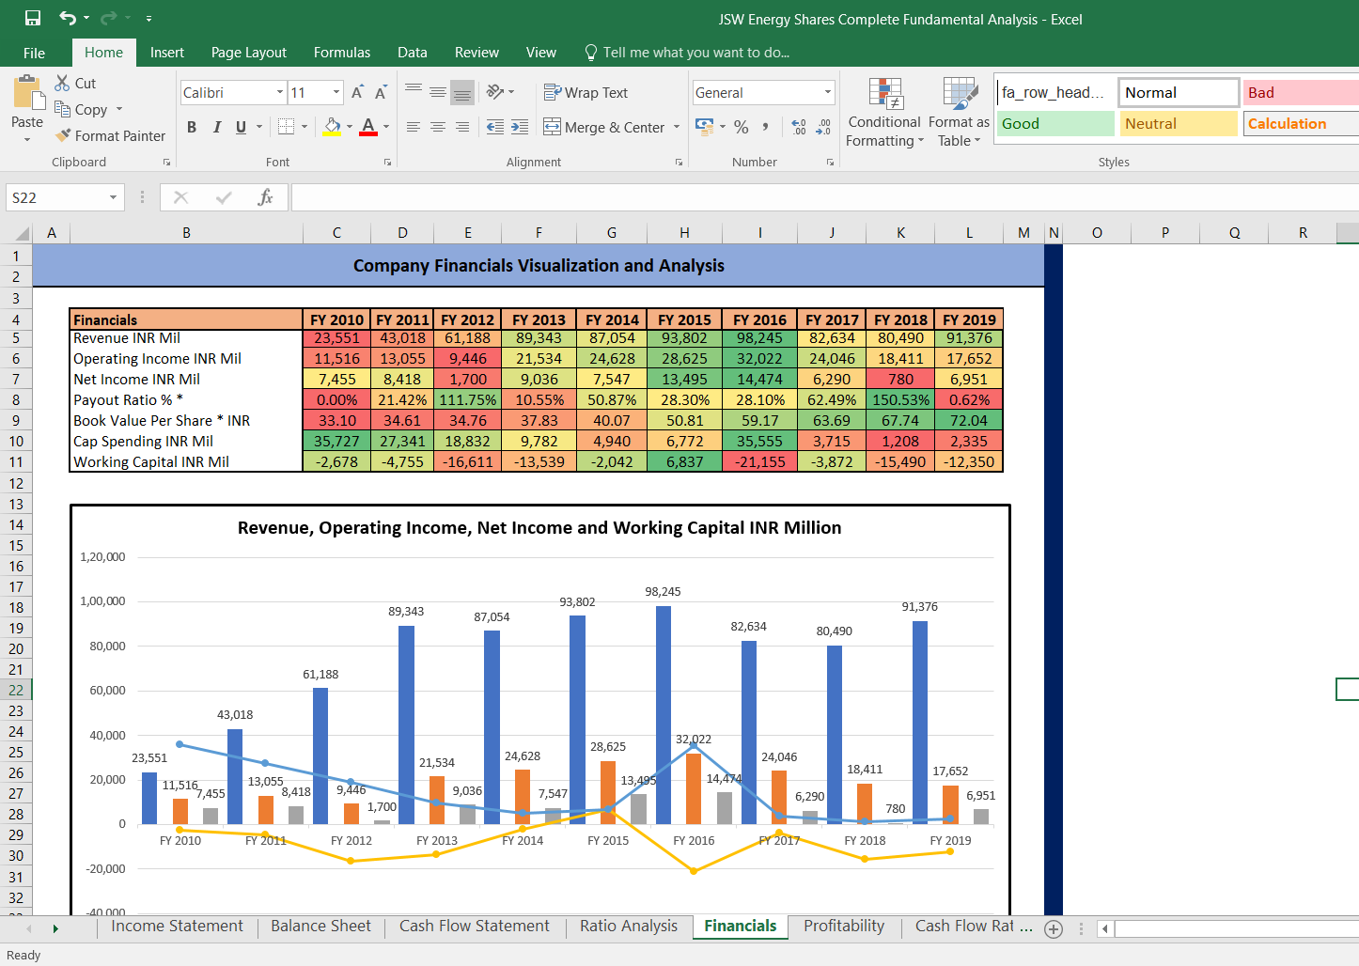Open the Quick Access Toolbar customize arrow
The height and width of the screenshot is (966, 1359).
[x=149, y=19]
